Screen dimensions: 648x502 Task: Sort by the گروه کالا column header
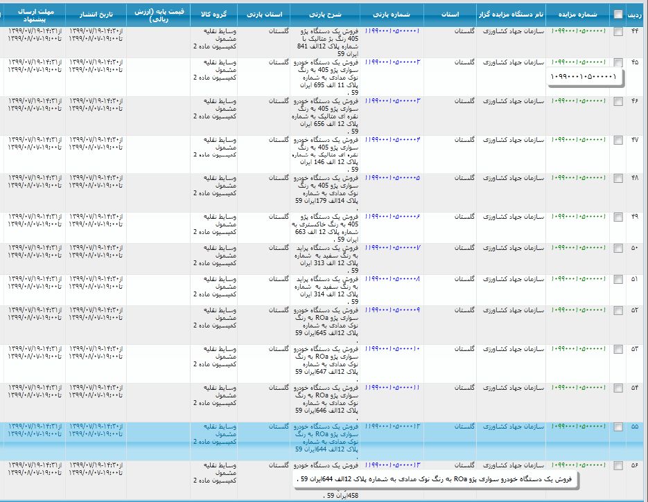pos(214,14)
